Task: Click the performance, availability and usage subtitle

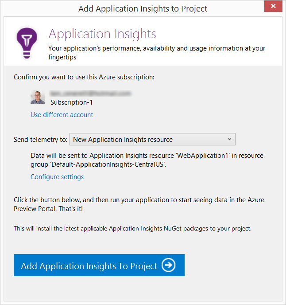Action: click(x=157, y=52)
